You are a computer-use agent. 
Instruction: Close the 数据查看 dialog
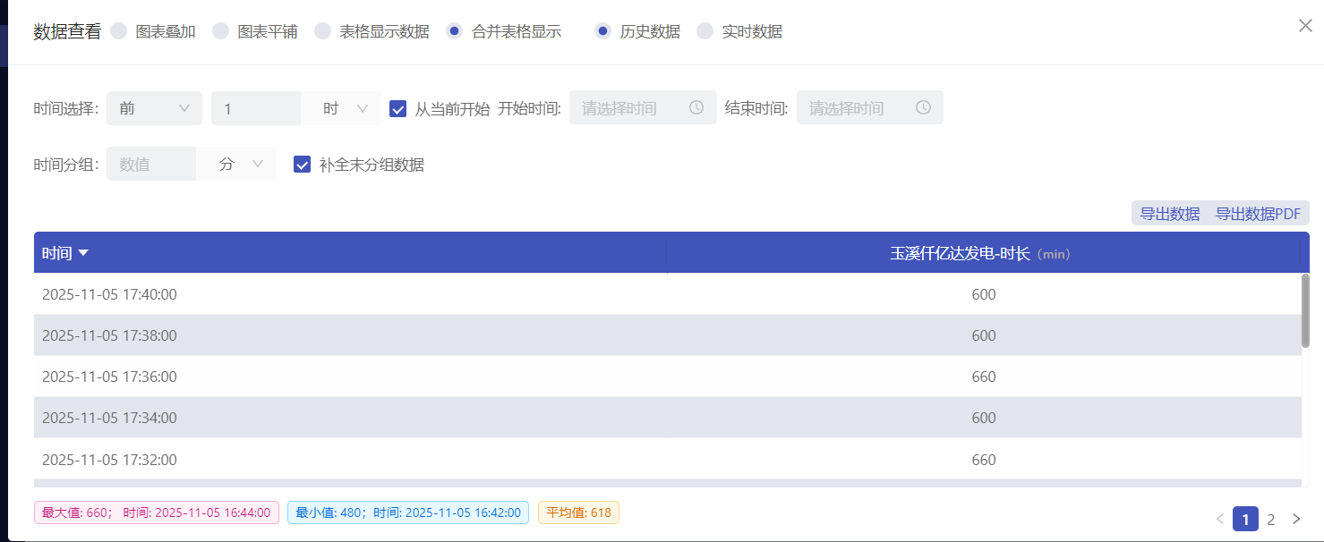tap(1304, 25)
